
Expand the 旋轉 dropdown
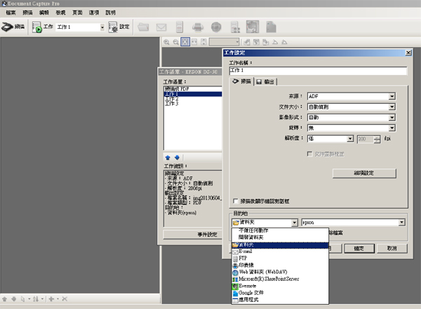(392, 128)
